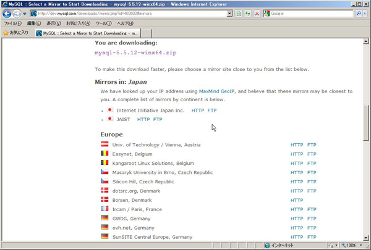
Task: Click the mysql-5.5.12-winx64.zip link
Action: click(x=135, y=52)
